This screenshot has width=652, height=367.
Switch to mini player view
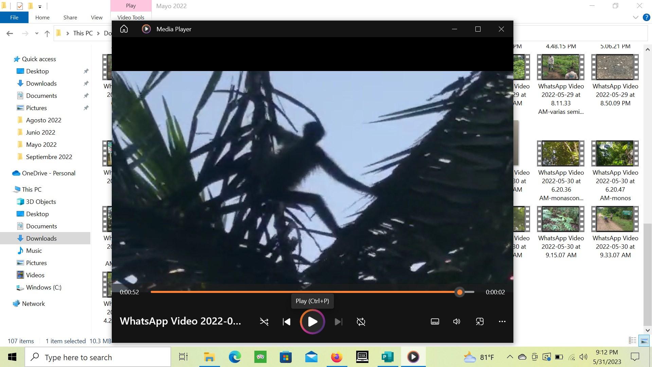479,321
